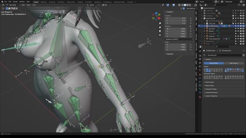Click the Pose Position button
Image resolution: width=246 pixels, height=138 pixels.
tap(214, 63)
